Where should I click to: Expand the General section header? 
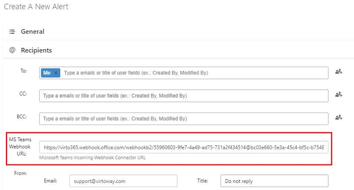pyautogui.click(x=178, y=32)
